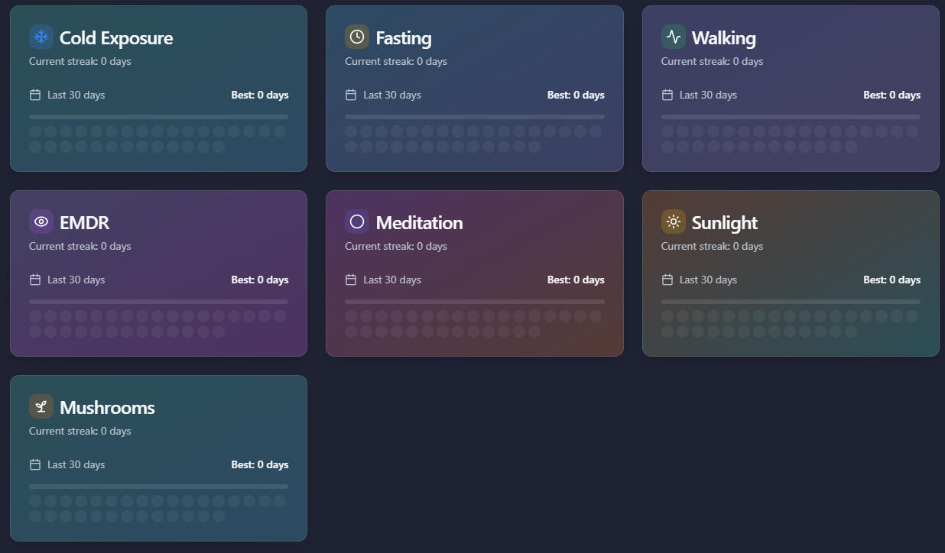Click Fasting streak progress bar
Image resolution: width=945 pixels, height=553 pixels.
474,117
